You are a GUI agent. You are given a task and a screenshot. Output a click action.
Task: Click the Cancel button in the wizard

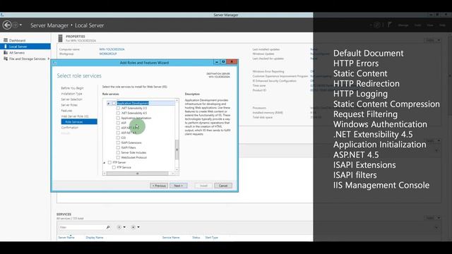pos(223,186)
